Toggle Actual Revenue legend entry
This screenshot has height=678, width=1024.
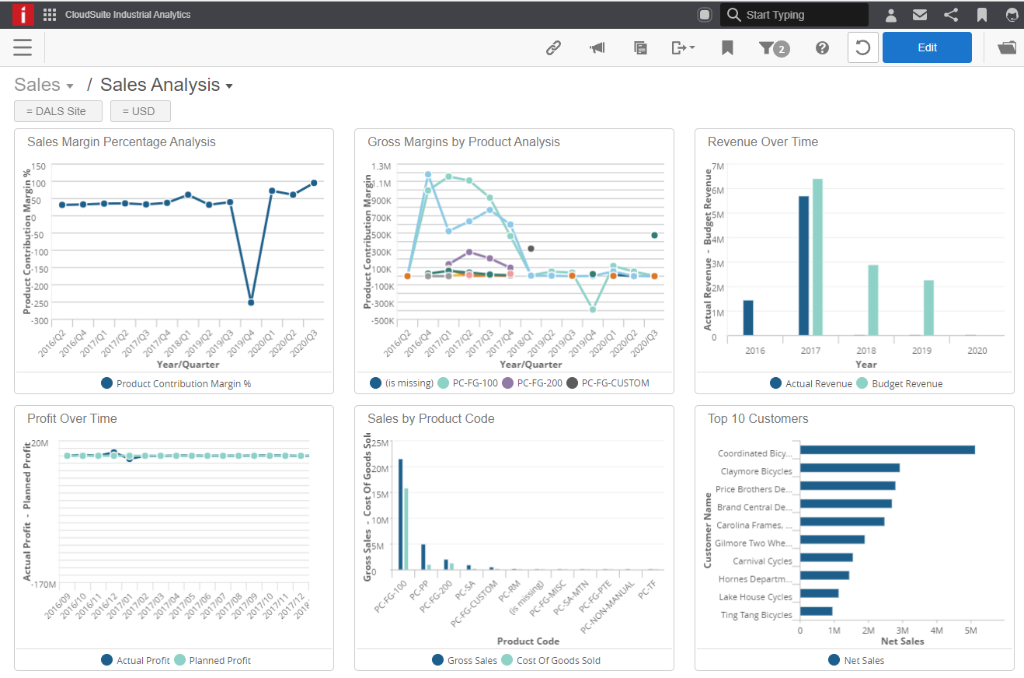pyautogui.click(x=811, y=383)
